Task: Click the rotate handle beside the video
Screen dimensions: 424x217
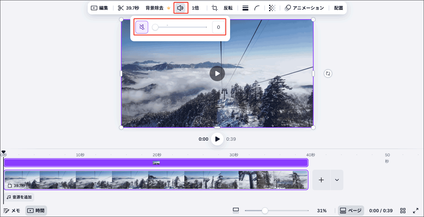Action: 328,74
